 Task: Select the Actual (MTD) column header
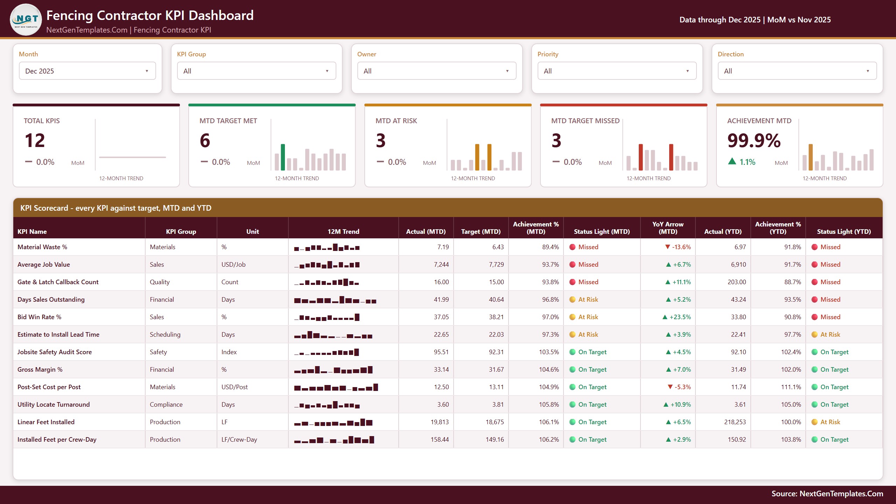(426, 228)
